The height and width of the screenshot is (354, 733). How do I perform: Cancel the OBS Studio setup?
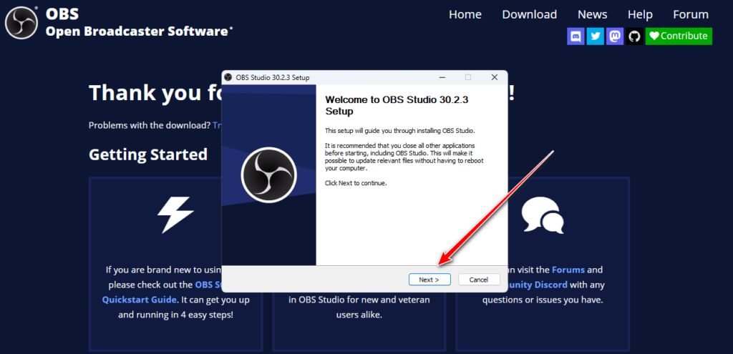479,280
